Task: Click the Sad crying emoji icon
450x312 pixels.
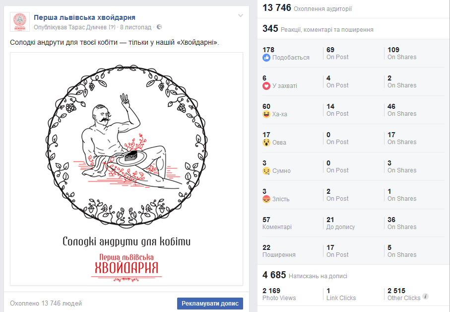Action: click(266, 171)
